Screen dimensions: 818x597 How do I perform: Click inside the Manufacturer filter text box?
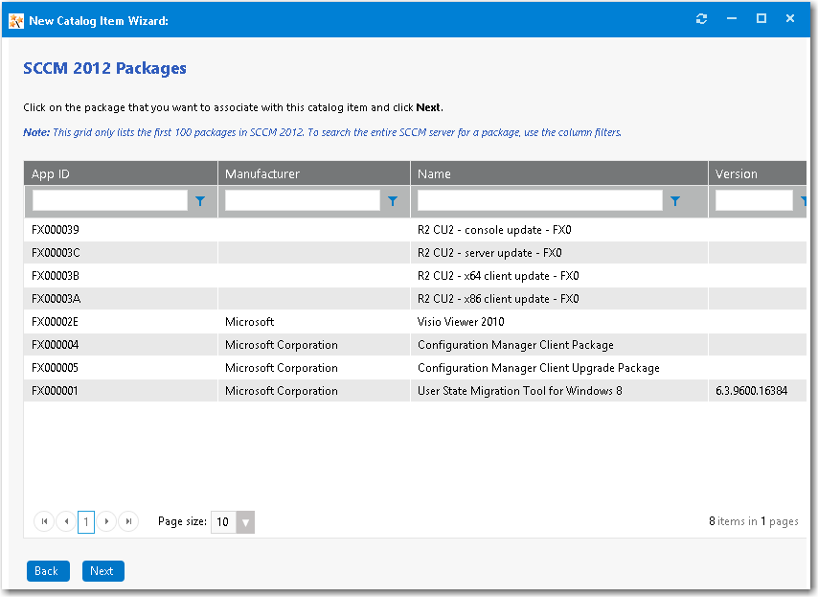[302, 200]
